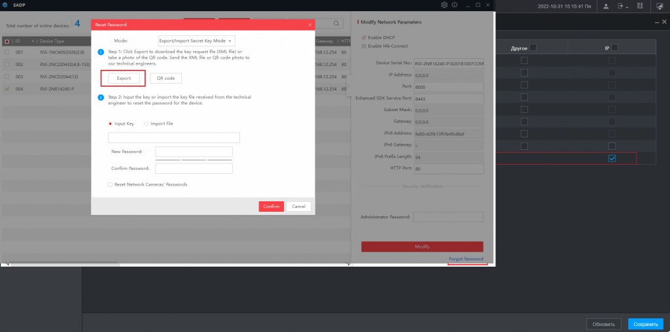Enable Reset Network Cameras' Passwords checkbox
This screenshot has width=670, height=332.
[111, 184]
